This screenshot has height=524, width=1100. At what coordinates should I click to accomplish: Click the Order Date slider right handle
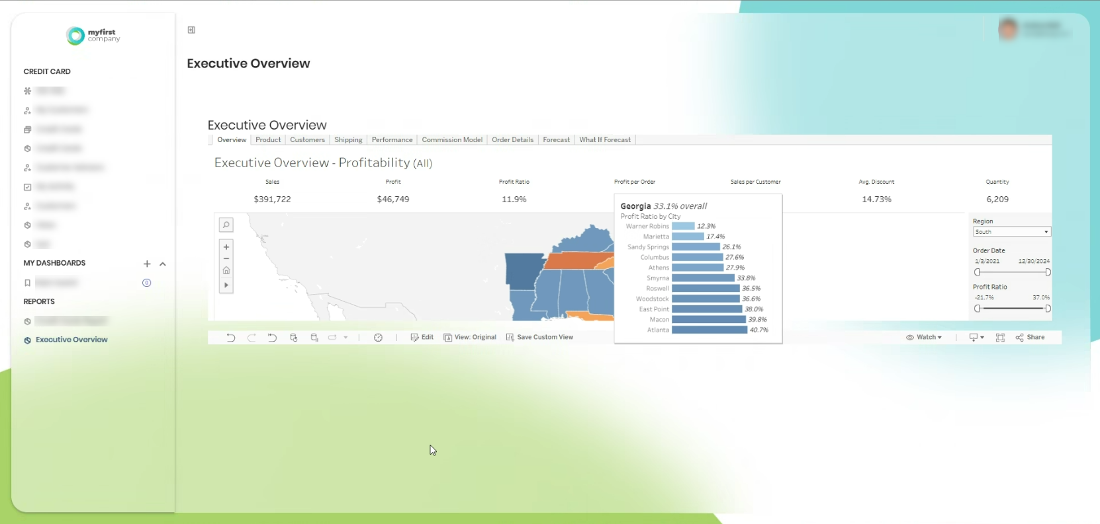(1048, 272)
